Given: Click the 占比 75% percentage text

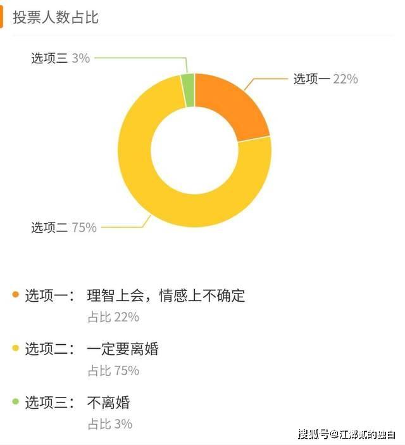Looking at the screenshot, I should click(x=113, y=370).
